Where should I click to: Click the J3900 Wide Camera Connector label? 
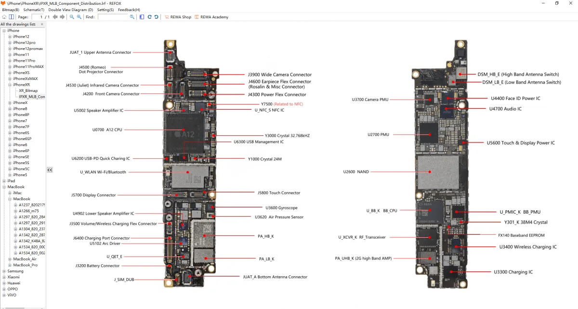[280, 75]
